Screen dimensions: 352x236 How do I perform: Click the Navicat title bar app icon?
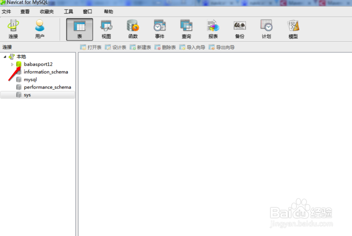click(x=3, y=2)
